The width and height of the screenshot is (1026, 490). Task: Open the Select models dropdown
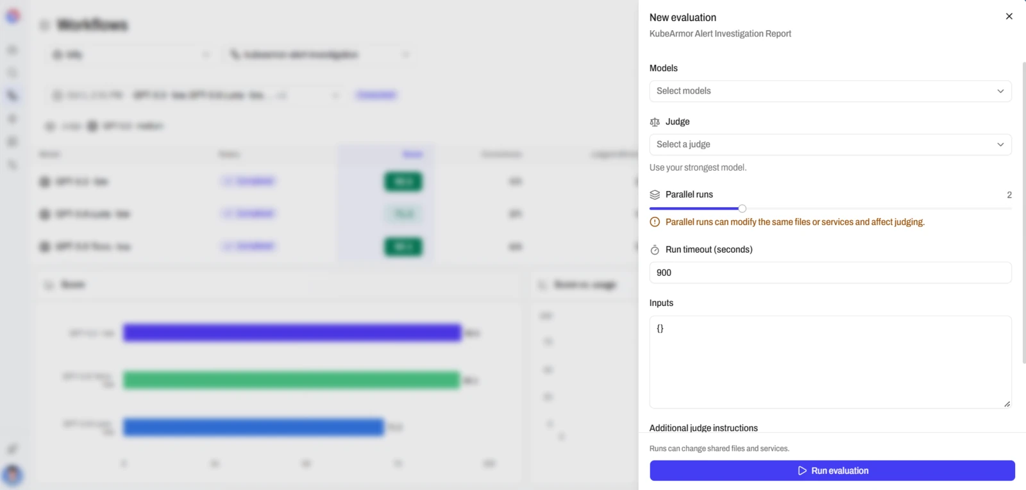point(830,91)
